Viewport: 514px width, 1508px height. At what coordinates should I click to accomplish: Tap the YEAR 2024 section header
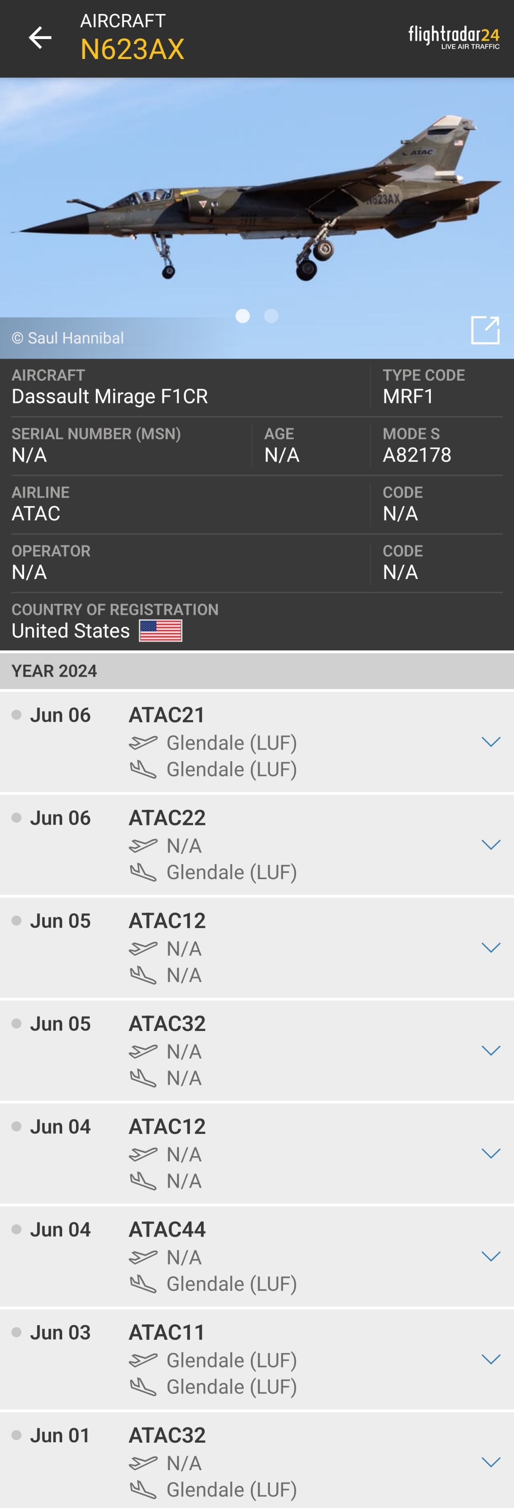[257, 671]
